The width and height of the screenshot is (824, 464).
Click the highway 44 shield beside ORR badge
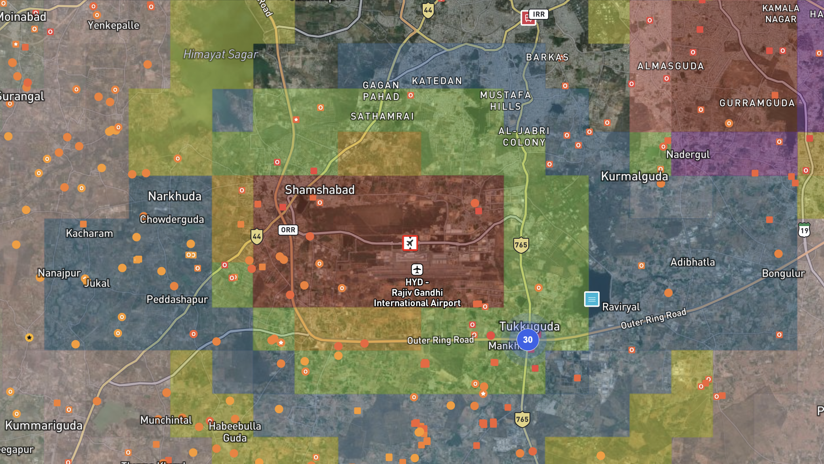pos(257,236)
